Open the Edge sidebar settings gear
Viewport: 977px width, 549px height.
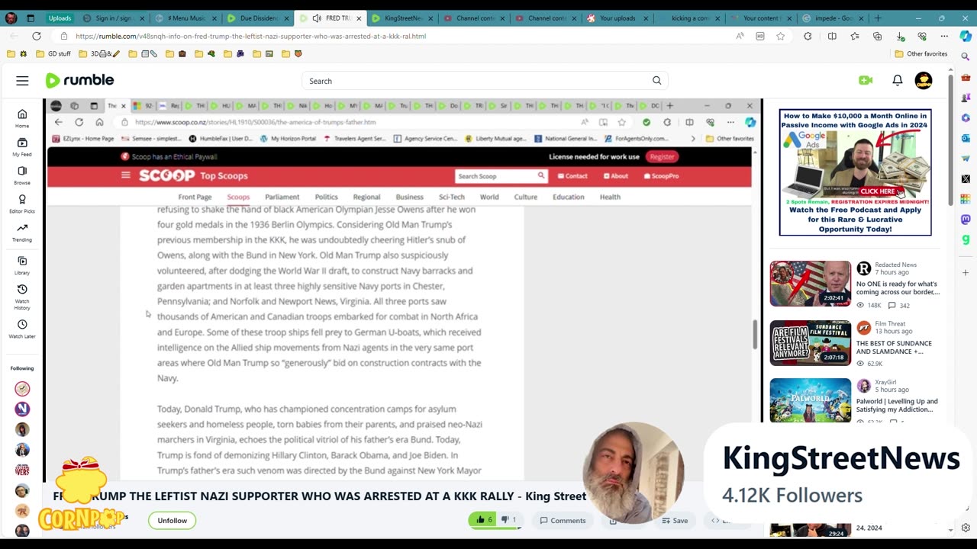point(966,528)
